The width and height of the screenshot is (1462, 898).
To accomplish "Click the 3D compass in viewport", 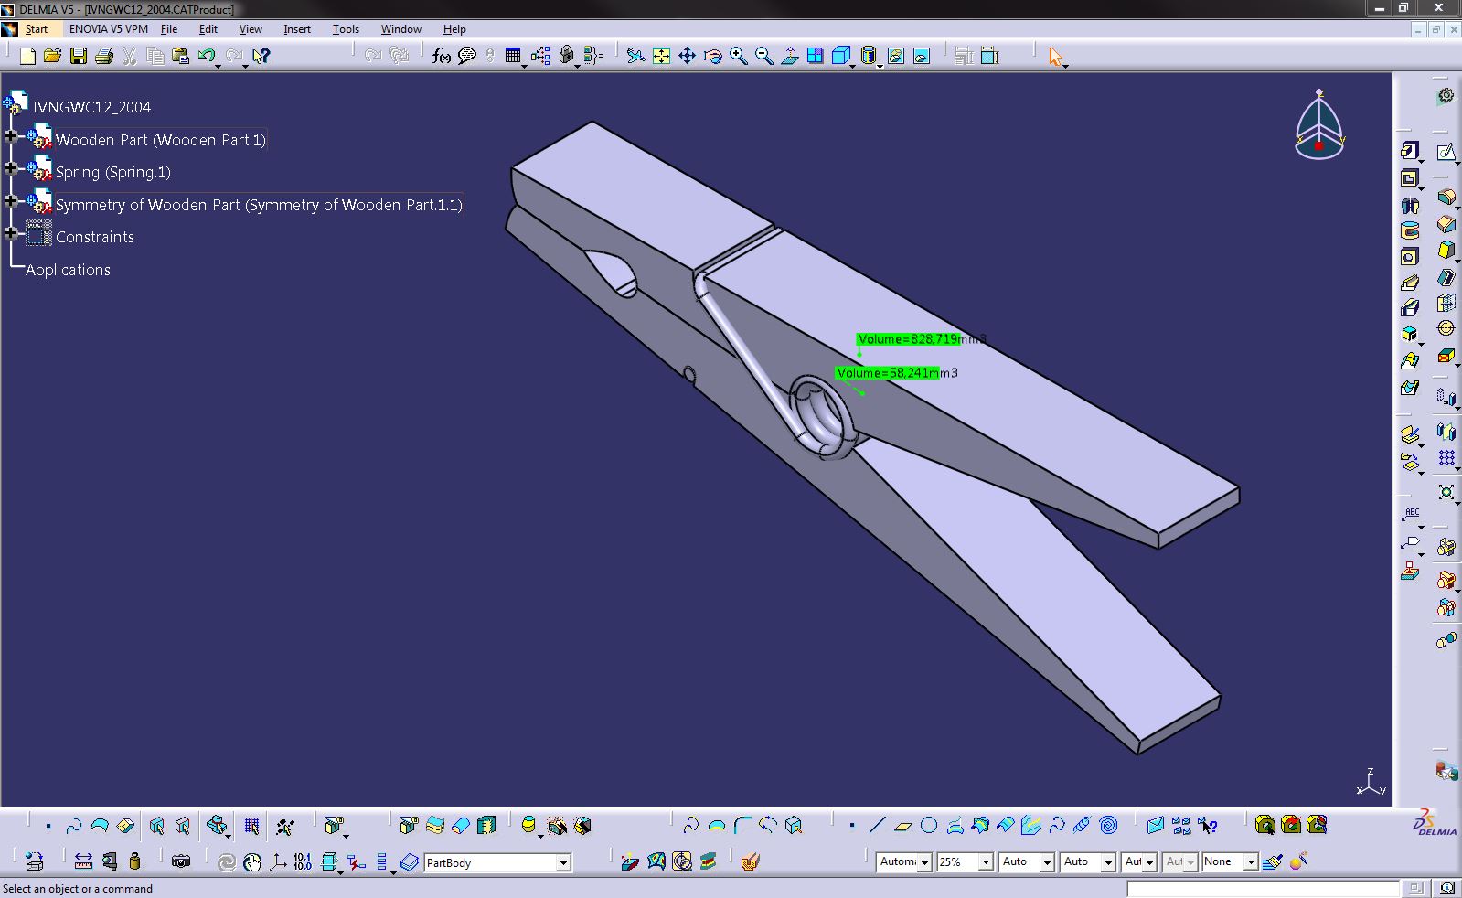I will 1319,125.
